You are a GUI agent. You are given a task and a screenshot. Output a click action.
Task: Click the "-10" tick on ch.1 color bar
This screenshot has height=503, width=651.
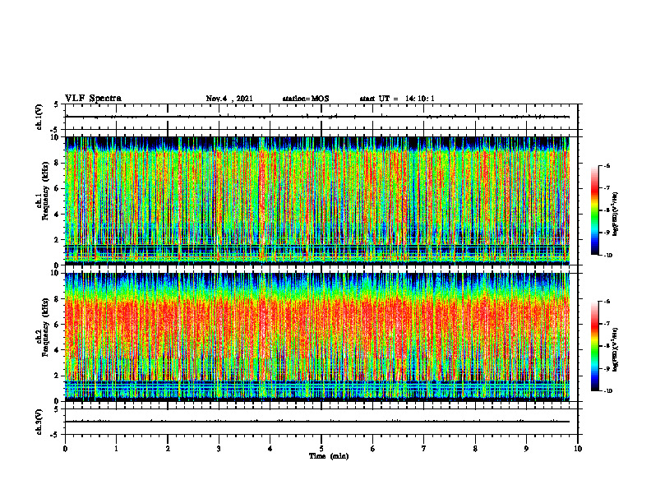pyautogui.click(x=607, y=256)
